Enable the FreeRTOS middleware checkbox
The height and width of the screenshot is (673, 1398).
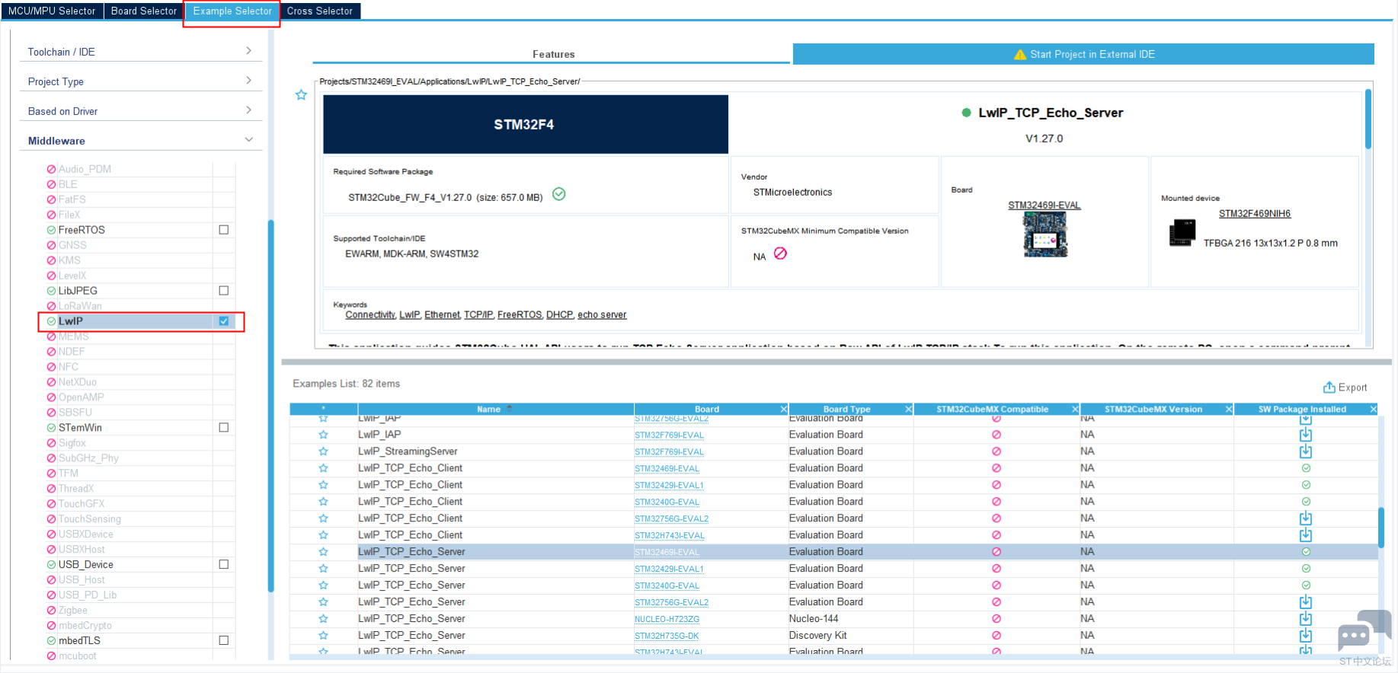click(224, 230)
